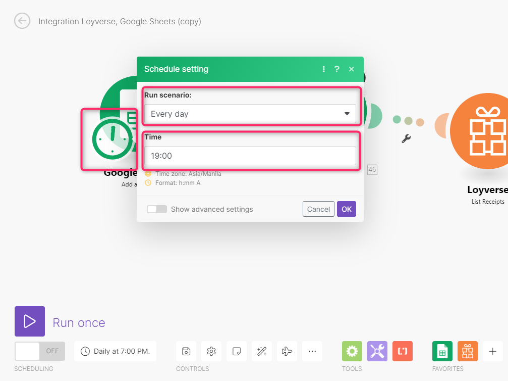Add a note using the sticky note icon
508x381 pixels.
[x=236, y=351]
